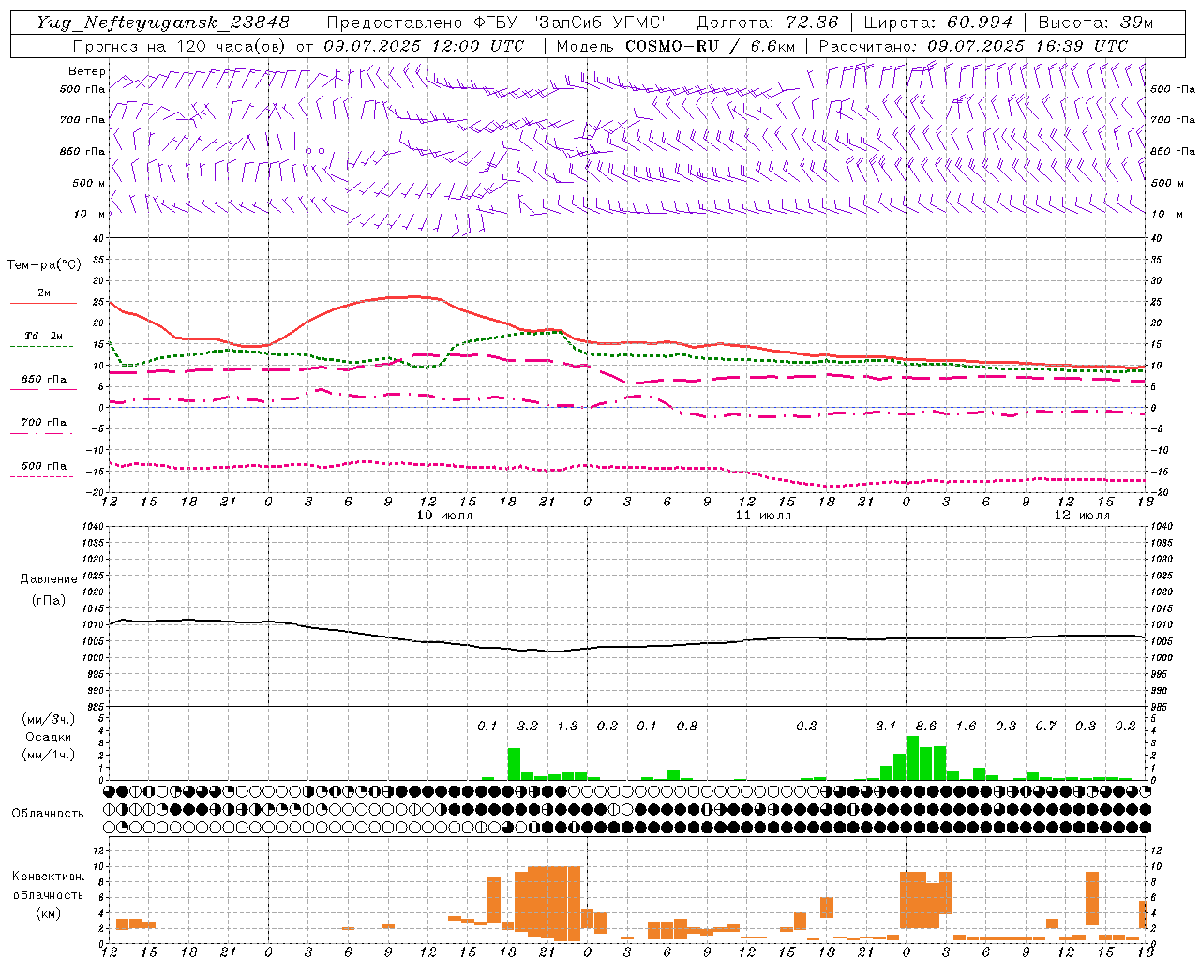Click the 850 гПа temperature legend line sample

point(43,389)
